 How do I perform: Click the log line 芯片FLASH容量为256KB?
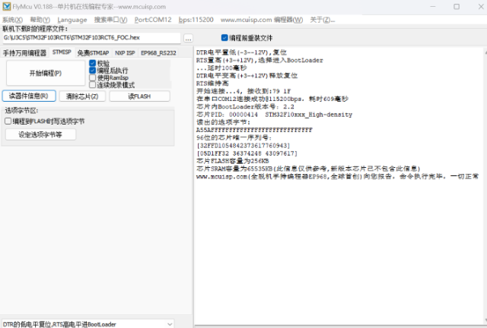[x=233, y=161]
